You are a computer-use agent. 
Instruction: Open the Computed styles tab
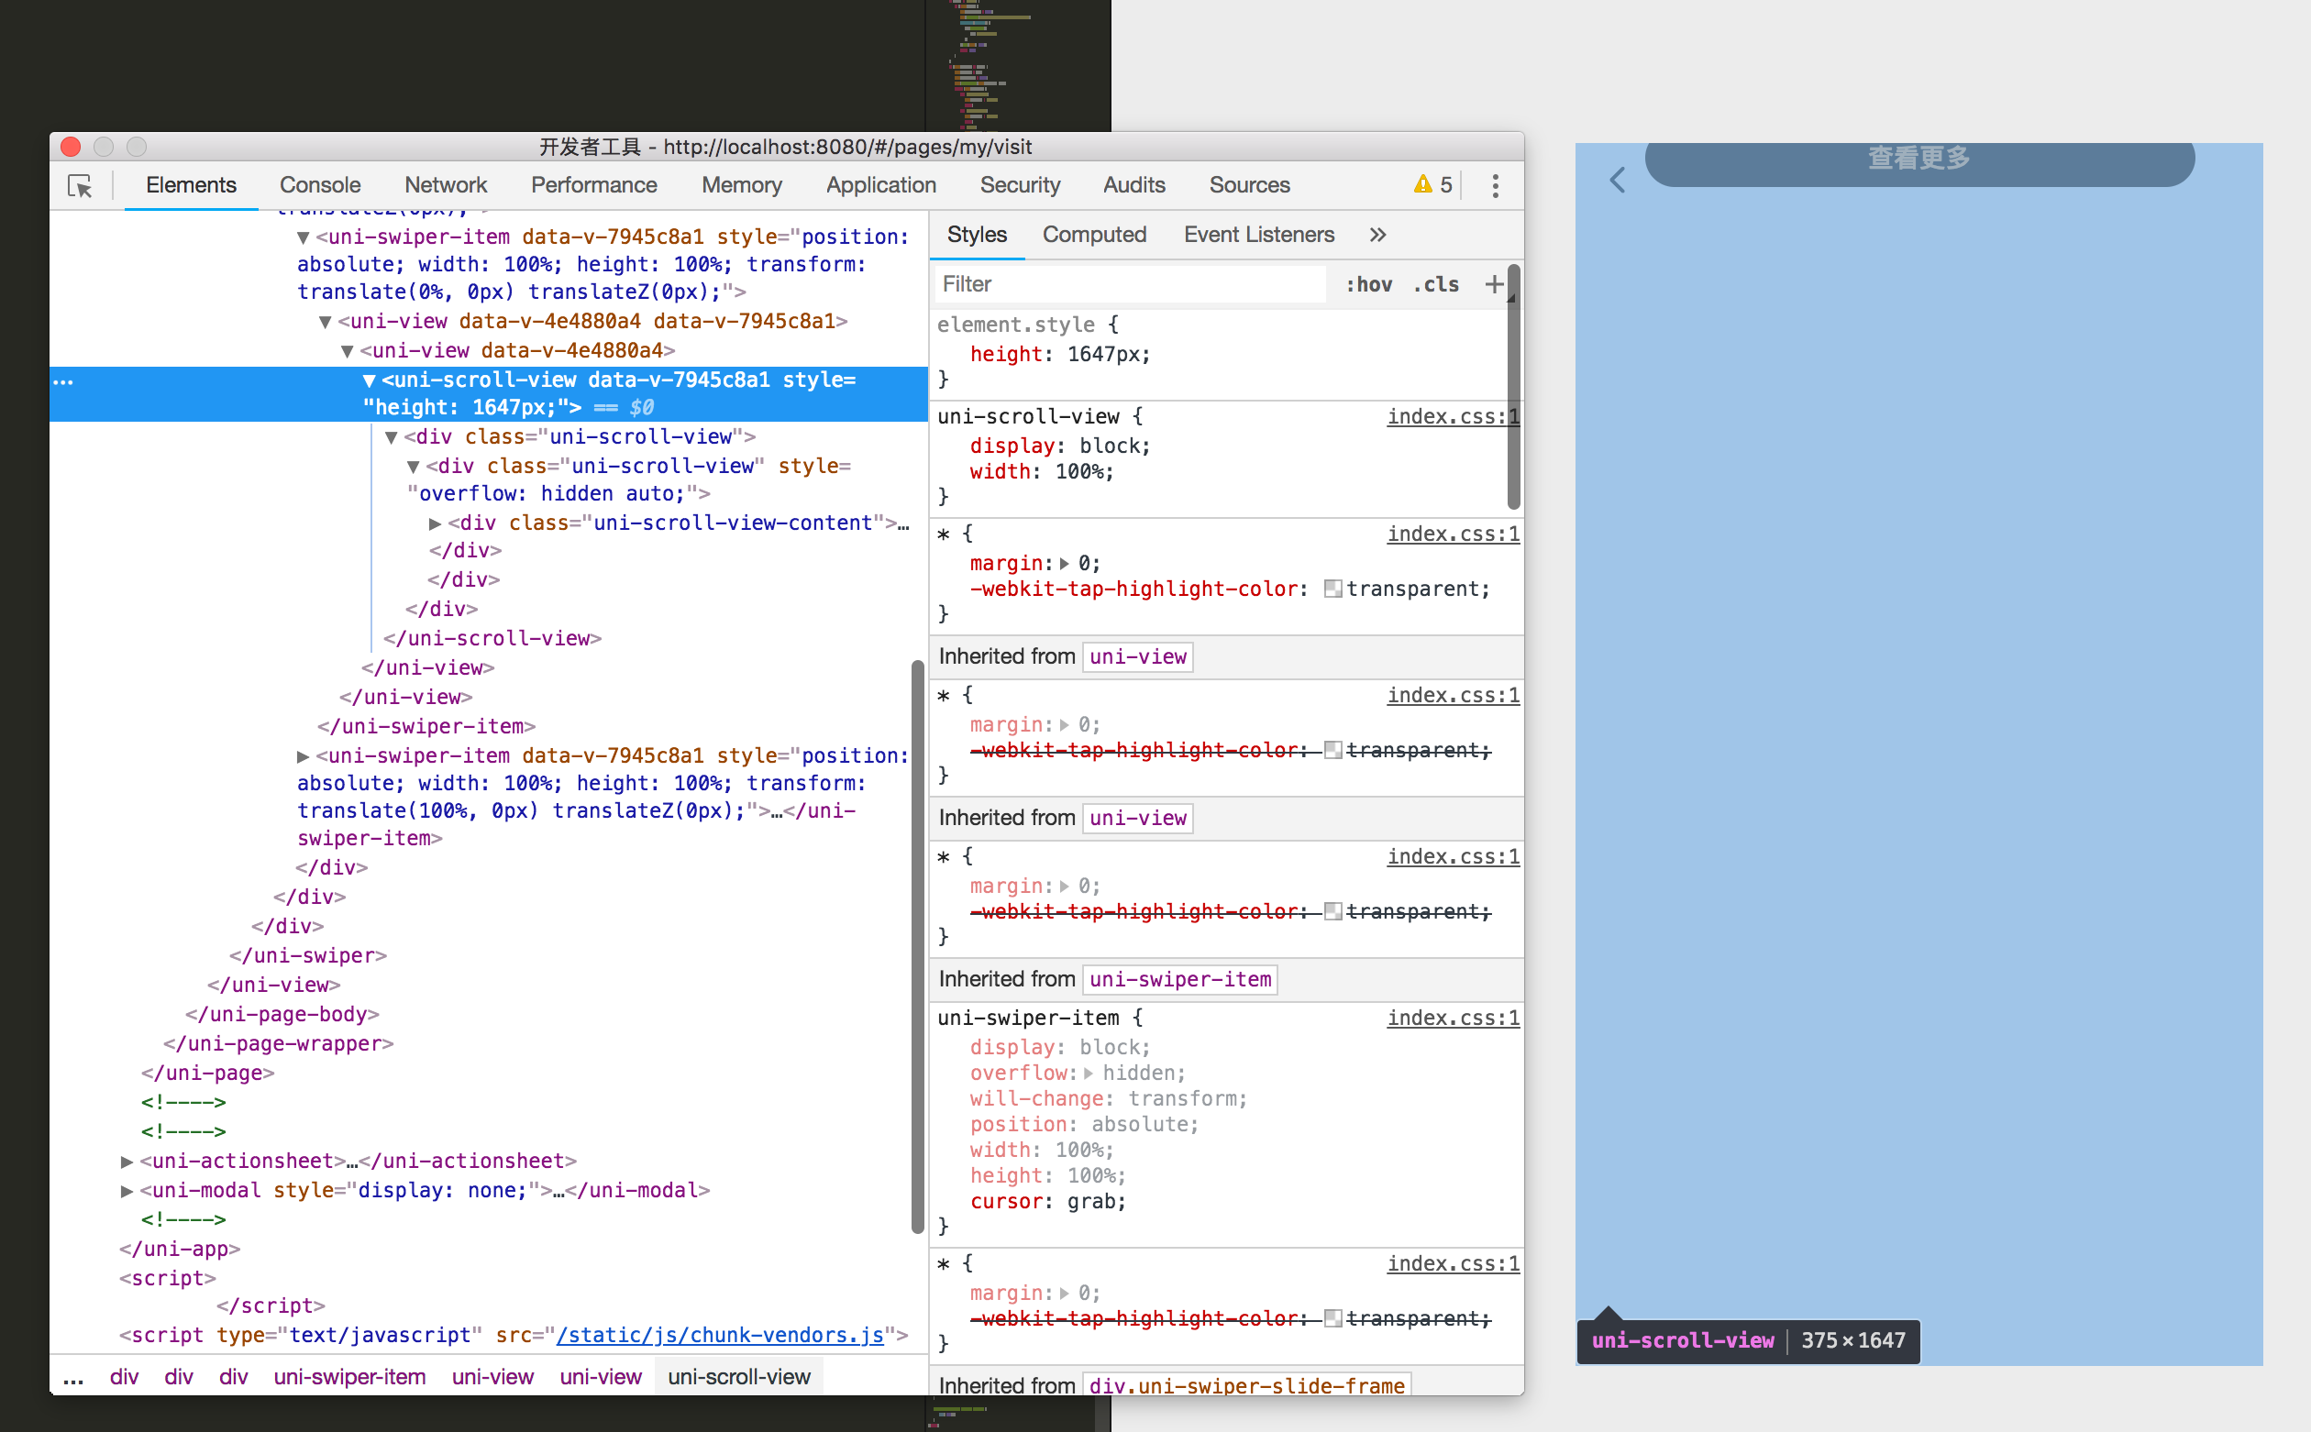pos(1094,235)
